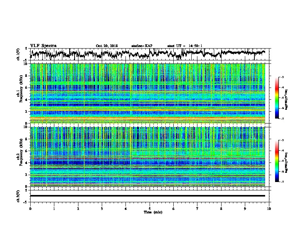Click time axis tick label "2"
The image size is (303, 234).
pos(78,209)
